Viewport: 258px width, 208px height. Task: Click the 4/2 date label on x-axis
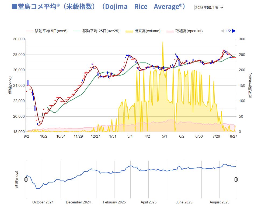pos(147,136)
